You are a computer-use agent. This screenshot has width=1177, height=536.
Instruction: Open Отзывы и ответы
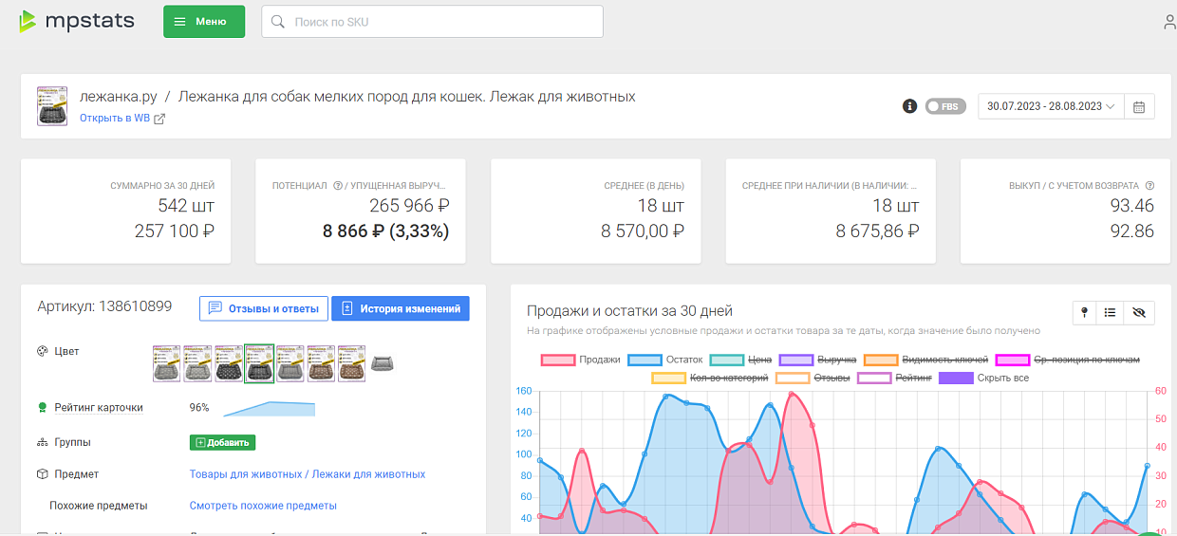264,308
